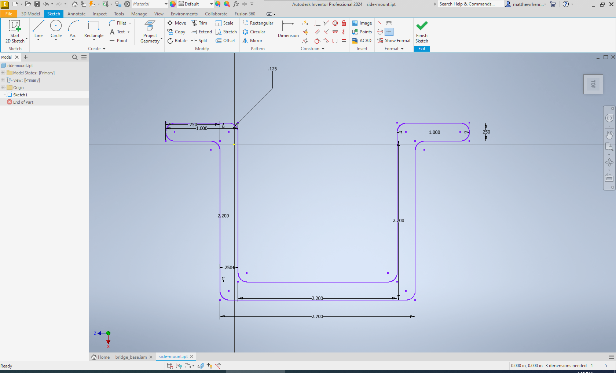The width and height of the screenshot is (616, 373).
Task: Toggle Construction line format
Action: click(380, 23)
